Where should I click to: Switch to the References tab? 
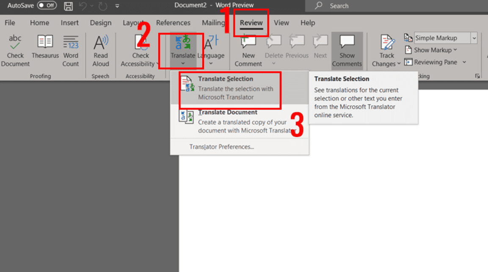click(x=173, y=23)
